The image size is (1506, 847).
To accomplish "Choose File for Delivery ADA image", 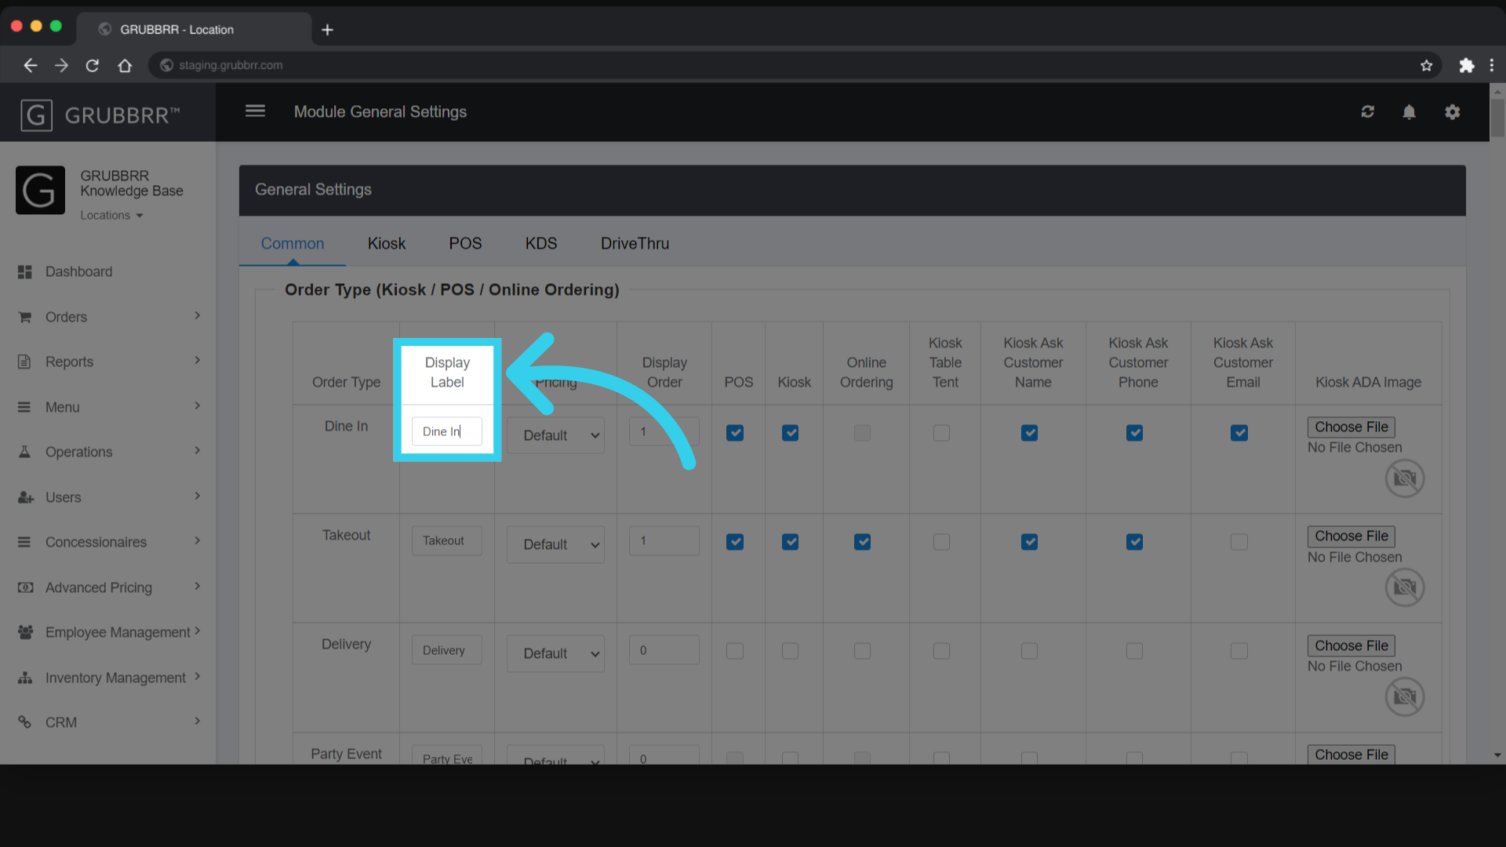I will point(1351,645).
